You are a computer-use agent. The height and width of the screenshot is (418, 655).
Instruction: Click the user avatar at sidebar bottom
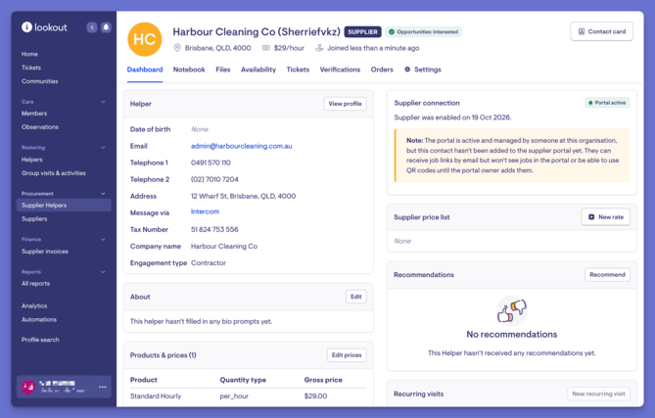[x=28, y=387]
